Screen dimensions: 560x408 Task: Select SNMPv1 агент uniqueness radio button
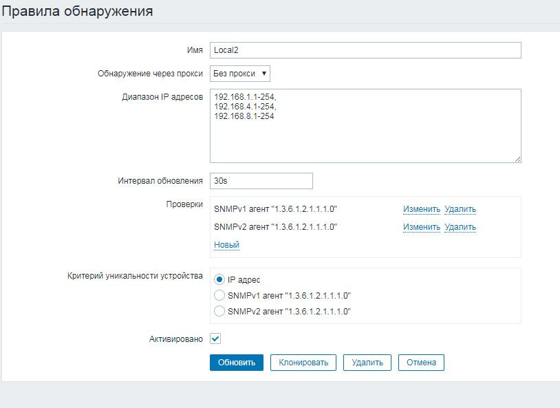(219, 295)
